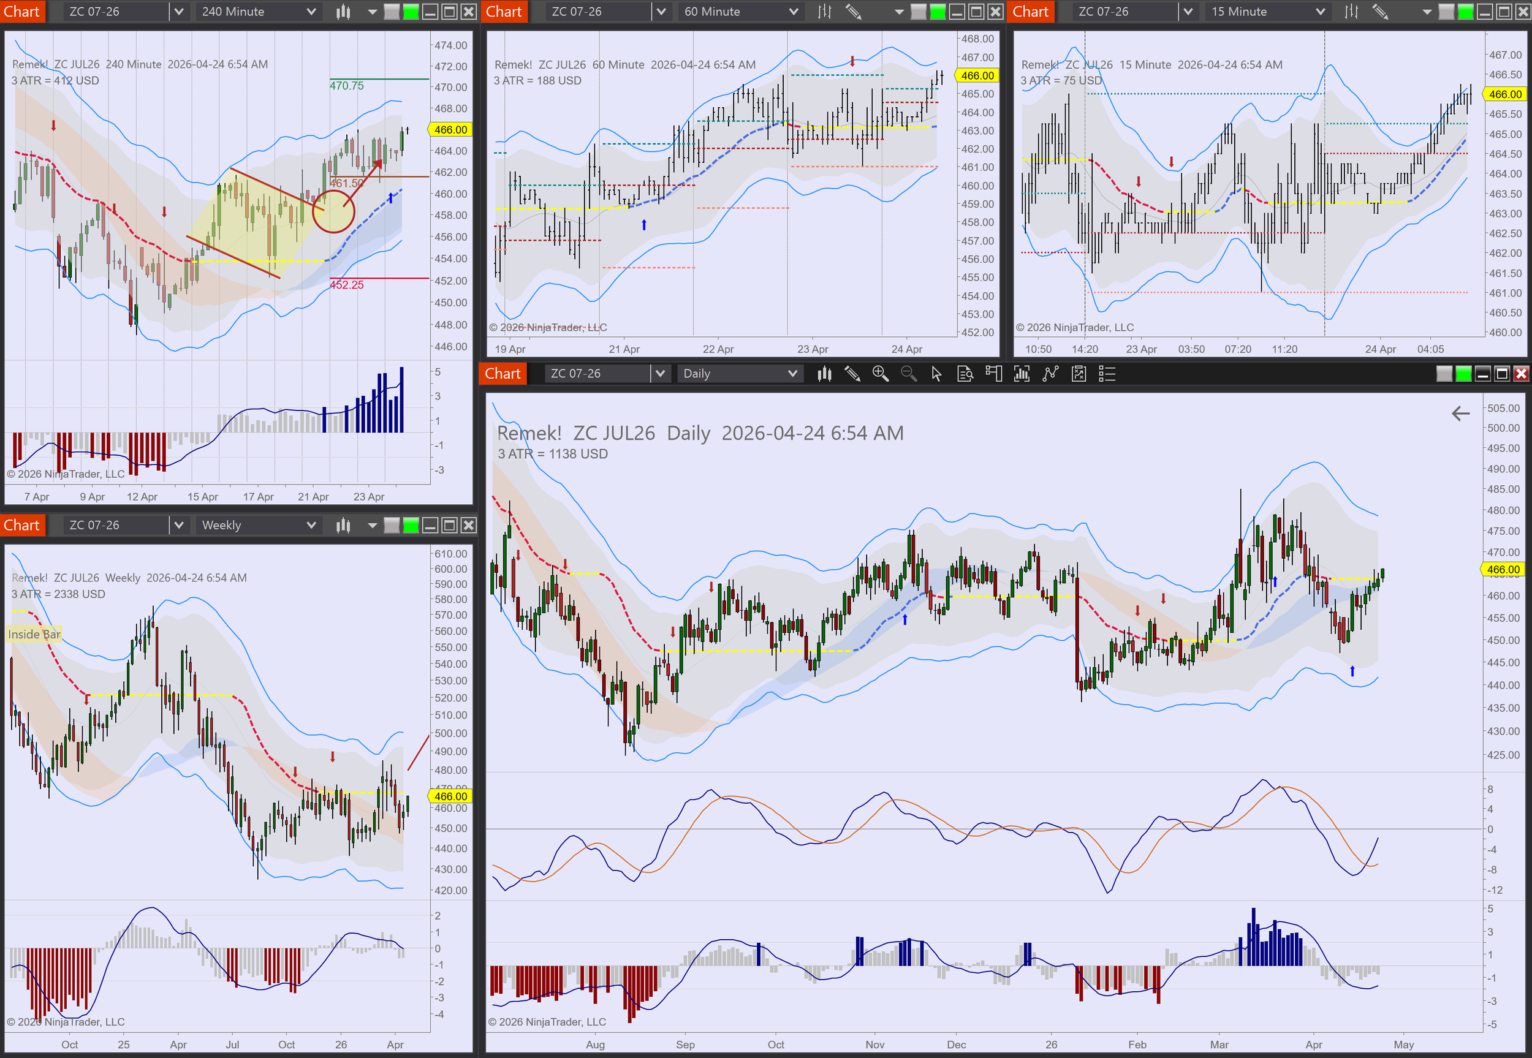This screenshot has width=1532, height=1058.
Task: Open properties list icon on Daily toolbar
Action: (x=1107, y=374)
